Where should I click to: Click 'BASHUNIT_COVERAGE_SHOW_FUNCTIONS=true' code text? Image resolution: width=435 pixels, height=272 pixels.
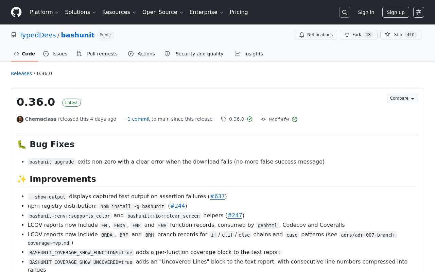pyautogui.click(x=81, y=252)
